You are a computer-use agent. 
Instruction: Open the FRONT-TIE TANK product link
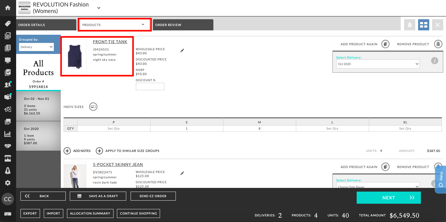(110, 42)
